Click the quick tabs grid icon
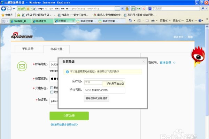This screenshot has width=209, height=139. point(3,21)
